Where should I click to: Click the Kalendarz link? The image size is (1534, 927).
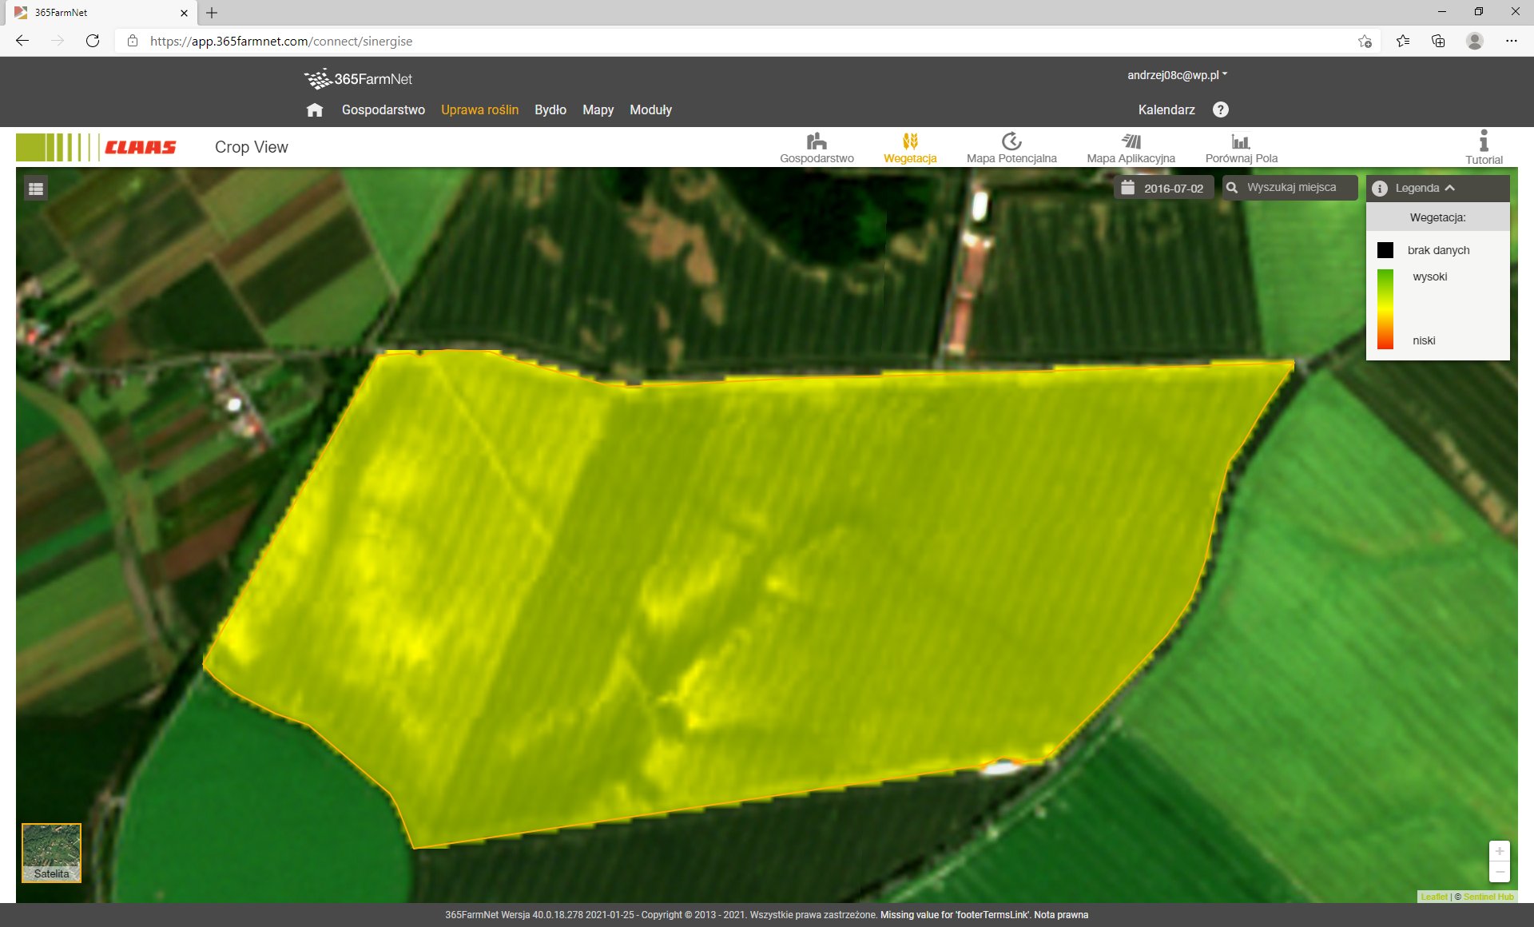1166,110
